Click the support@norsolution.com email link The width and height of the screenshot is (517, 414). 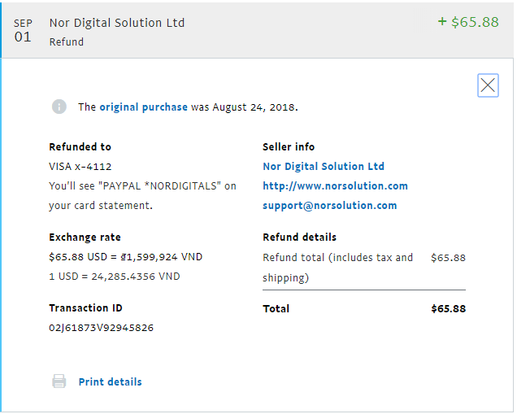[329, 205]
